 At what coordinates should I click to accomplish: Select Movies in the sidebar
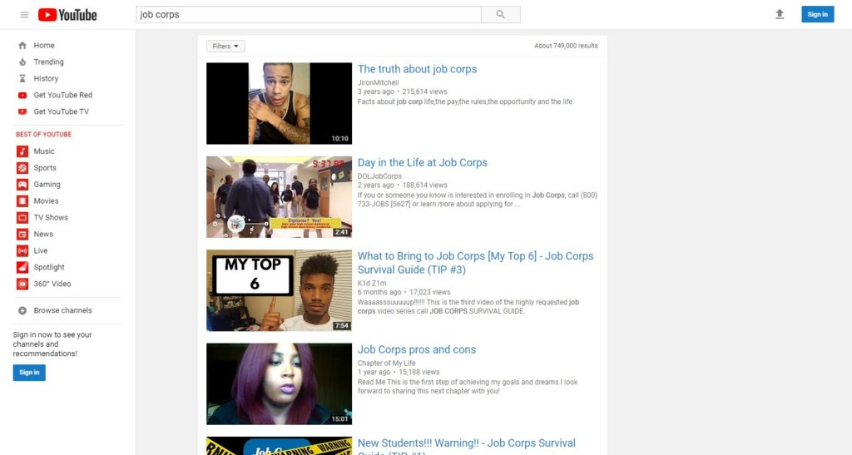[x=47, y=201]
